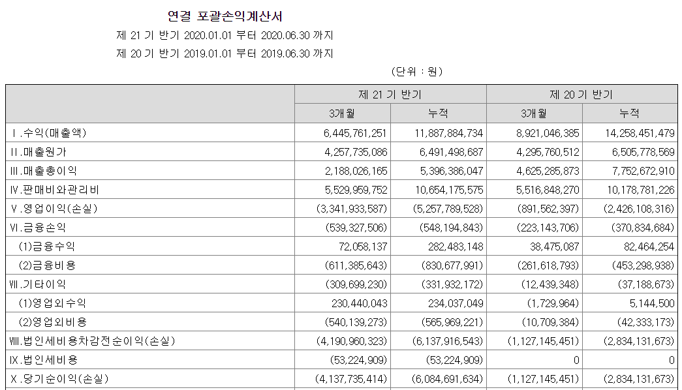
Task: Select value (5,257,789,528)
Action: 448,209
